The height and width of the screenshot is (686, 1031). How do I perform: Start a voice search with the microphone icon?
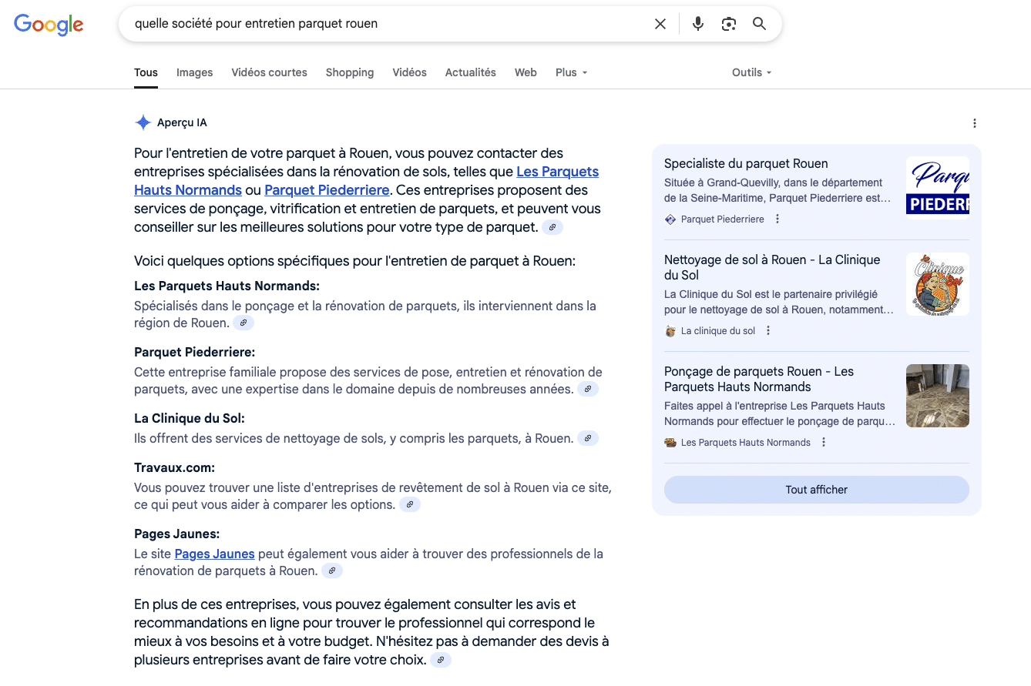pyautogui.click(x=697, y=24)
